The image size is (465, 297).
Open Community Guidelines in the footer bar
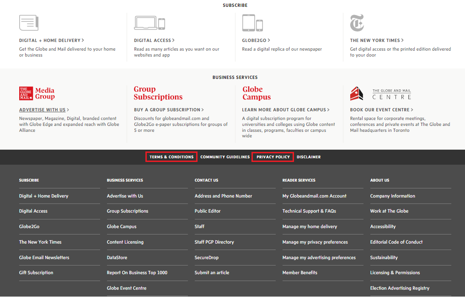click(x=225, y=157)
